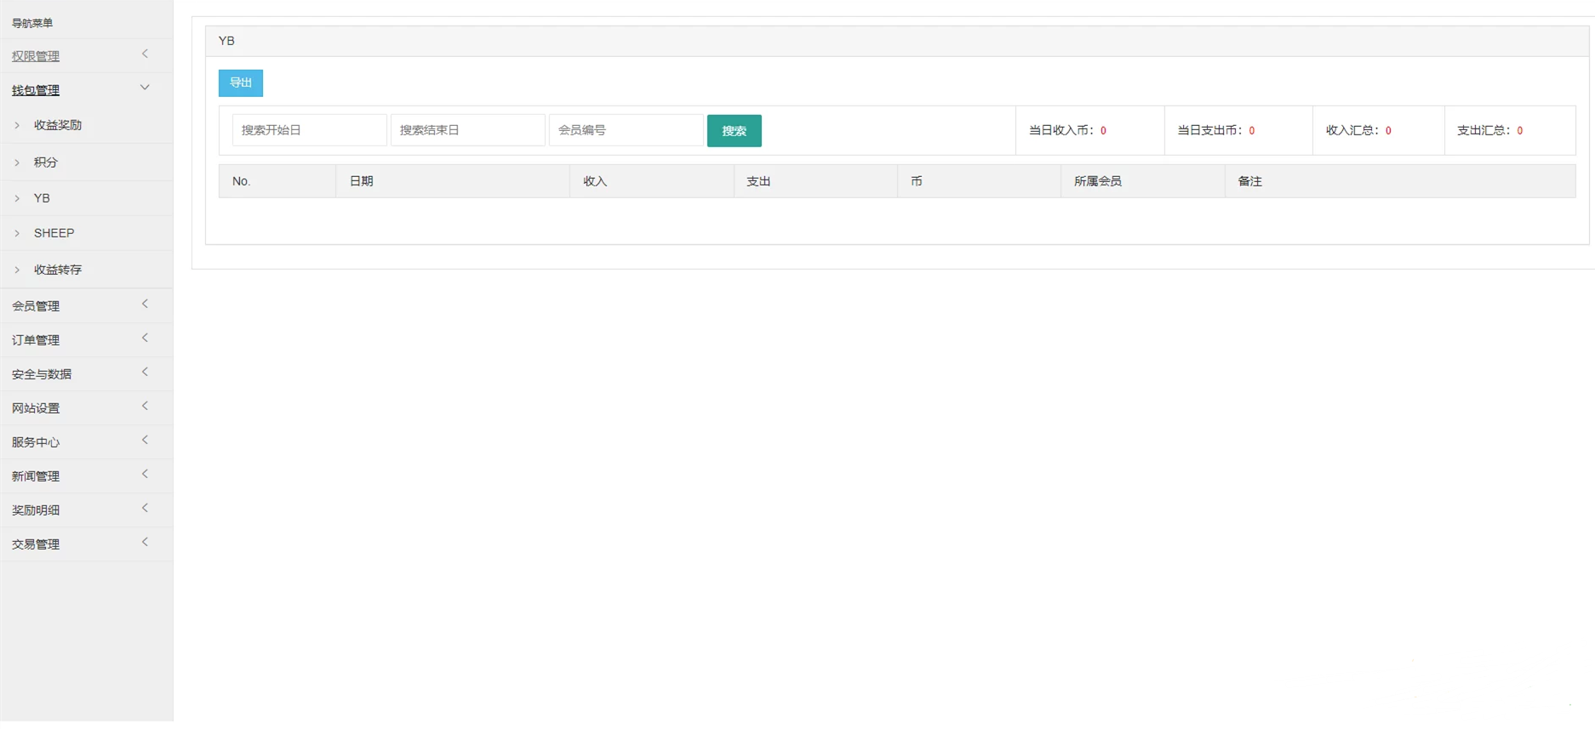Open the 奖励明细 menu item
This screenshot has height=729, width=1595.
pyautogui.click(x=36, y=510)
